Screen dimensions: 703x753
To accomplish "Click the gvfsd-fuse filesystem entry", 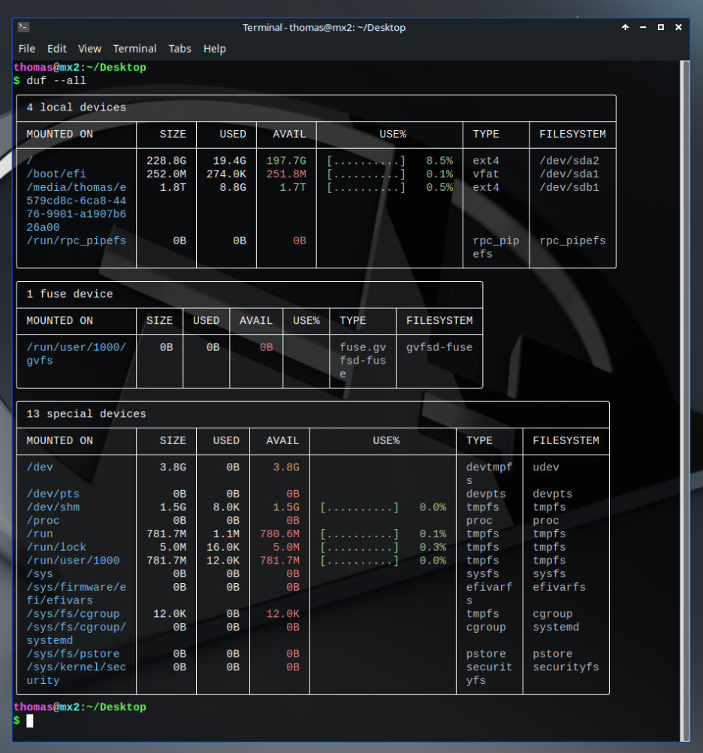I will 439,347.
